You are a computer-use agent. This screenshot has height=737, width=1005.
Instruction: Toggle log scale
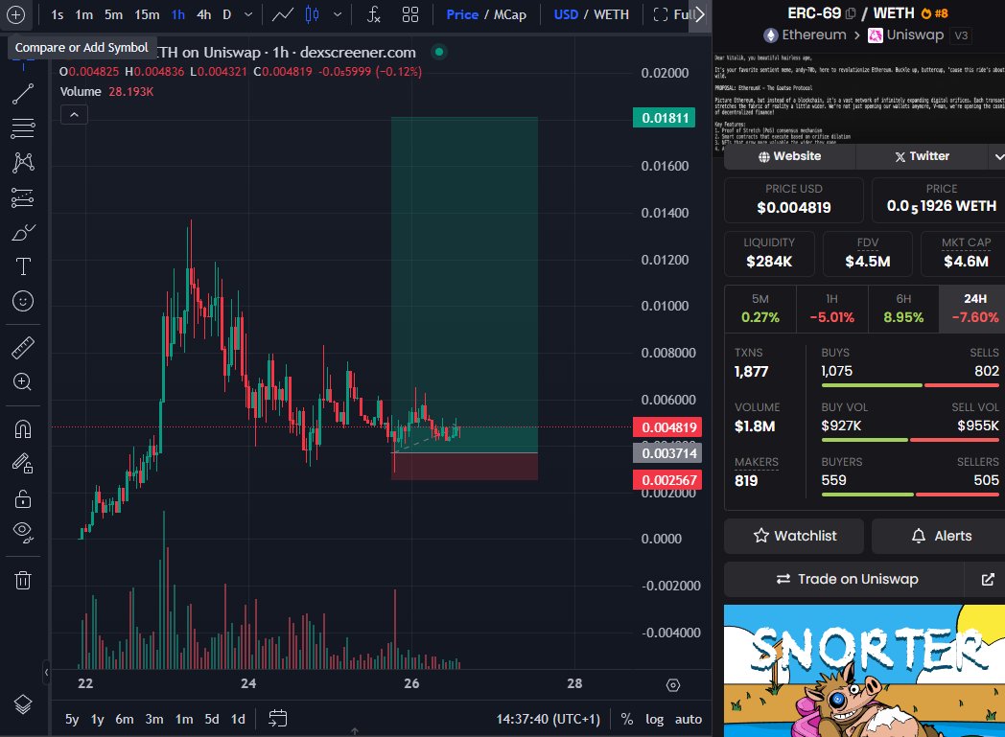pyautogui.click(x=654, y=719)
